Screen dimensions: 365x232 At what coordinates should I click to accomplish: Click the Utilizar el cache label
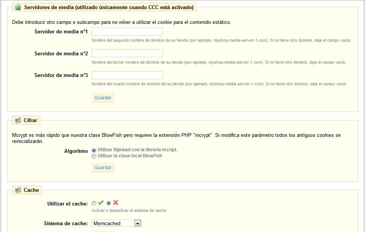click(67, 204)
